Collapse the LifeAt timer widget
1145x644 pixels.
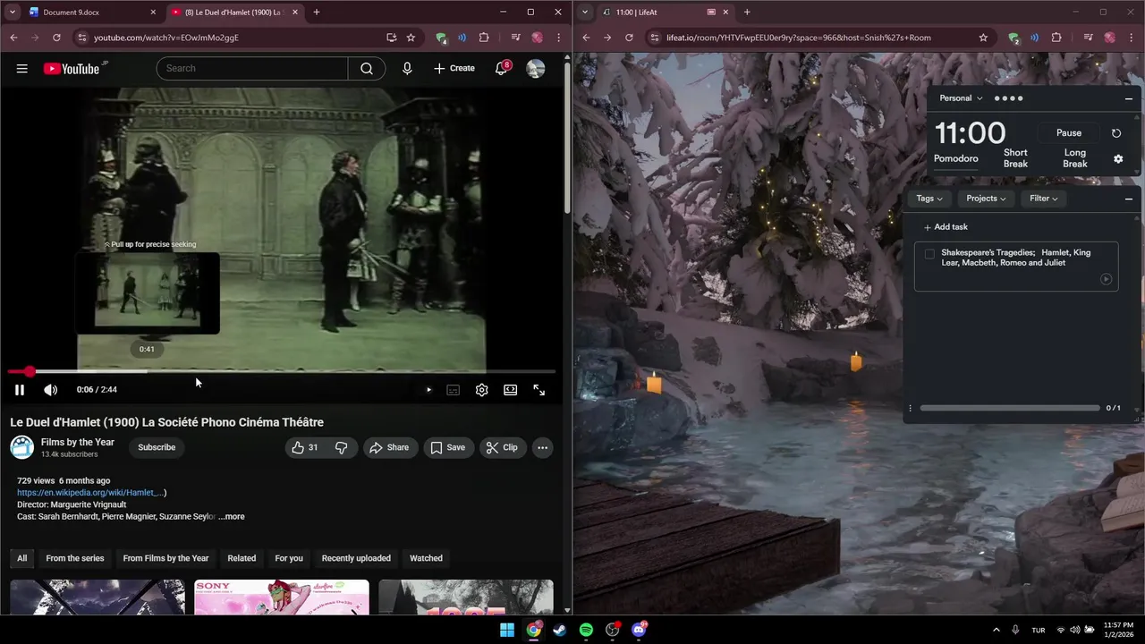coord(1129,99)
